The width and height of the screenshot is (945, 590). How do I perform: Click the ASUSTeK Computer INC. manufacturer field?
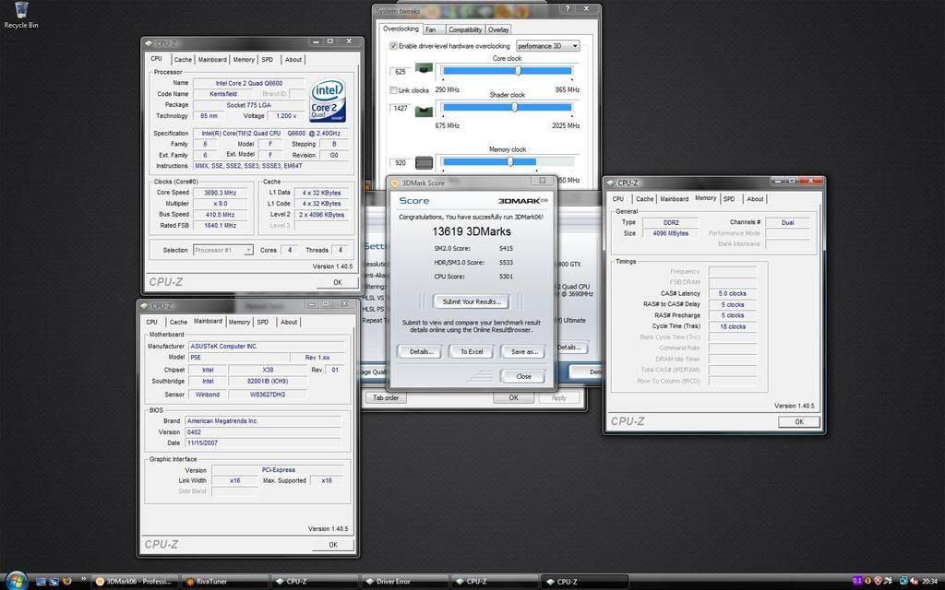click(x=266, y=347)
